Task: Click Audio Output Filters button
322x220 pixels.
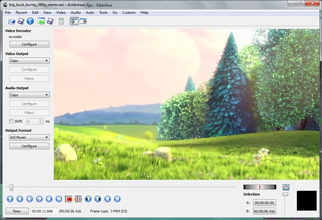Action: [29, 113]
